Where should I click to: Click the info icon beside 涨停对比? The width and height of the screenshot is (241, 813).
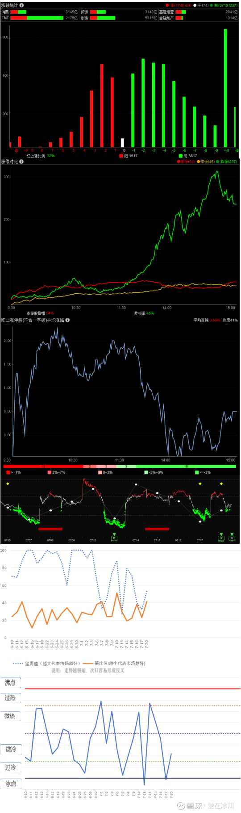pos(21,162)
